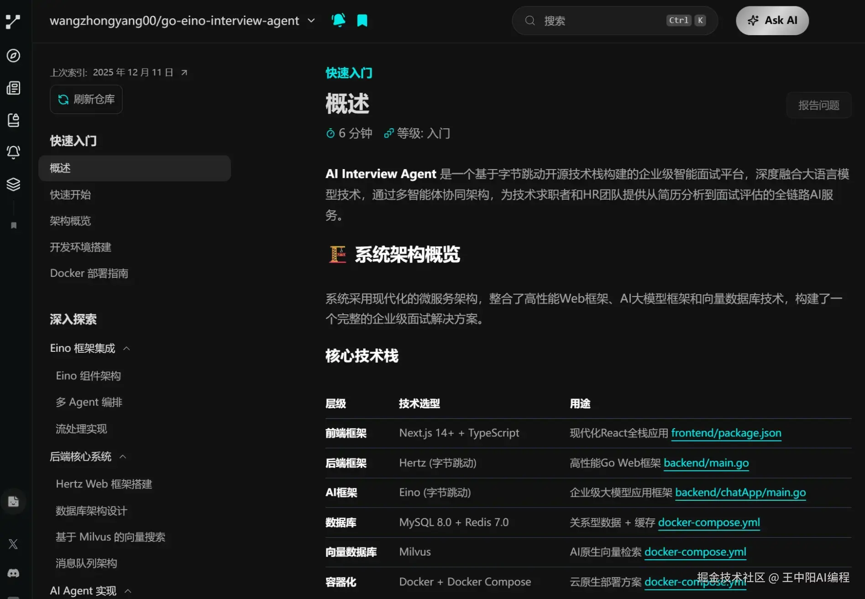Click the clipboard bookmark icon in the left rail
The height and width of the screenshot is (599, 865).
point(13,120)
